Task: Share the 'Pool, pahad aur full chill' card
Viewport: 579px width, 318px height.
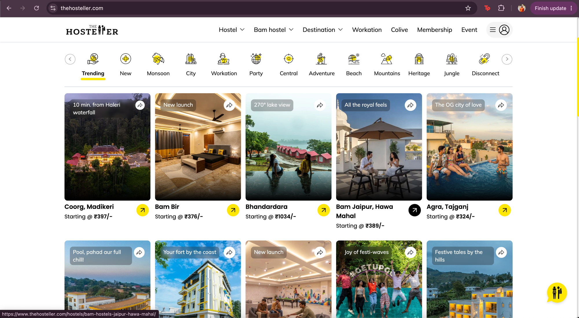Action: coord(139,252)
